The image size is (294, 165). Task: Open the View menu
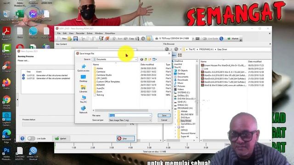click(x=71, y=33)
